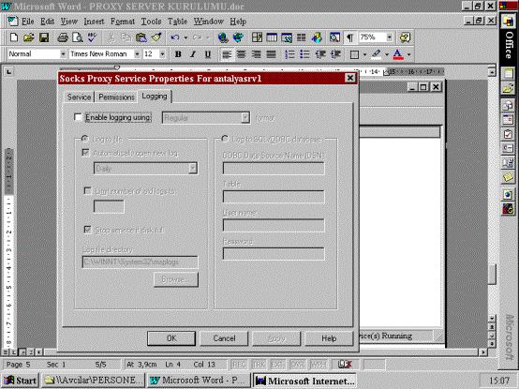Apply bold formatting

(x=178, y=54)
